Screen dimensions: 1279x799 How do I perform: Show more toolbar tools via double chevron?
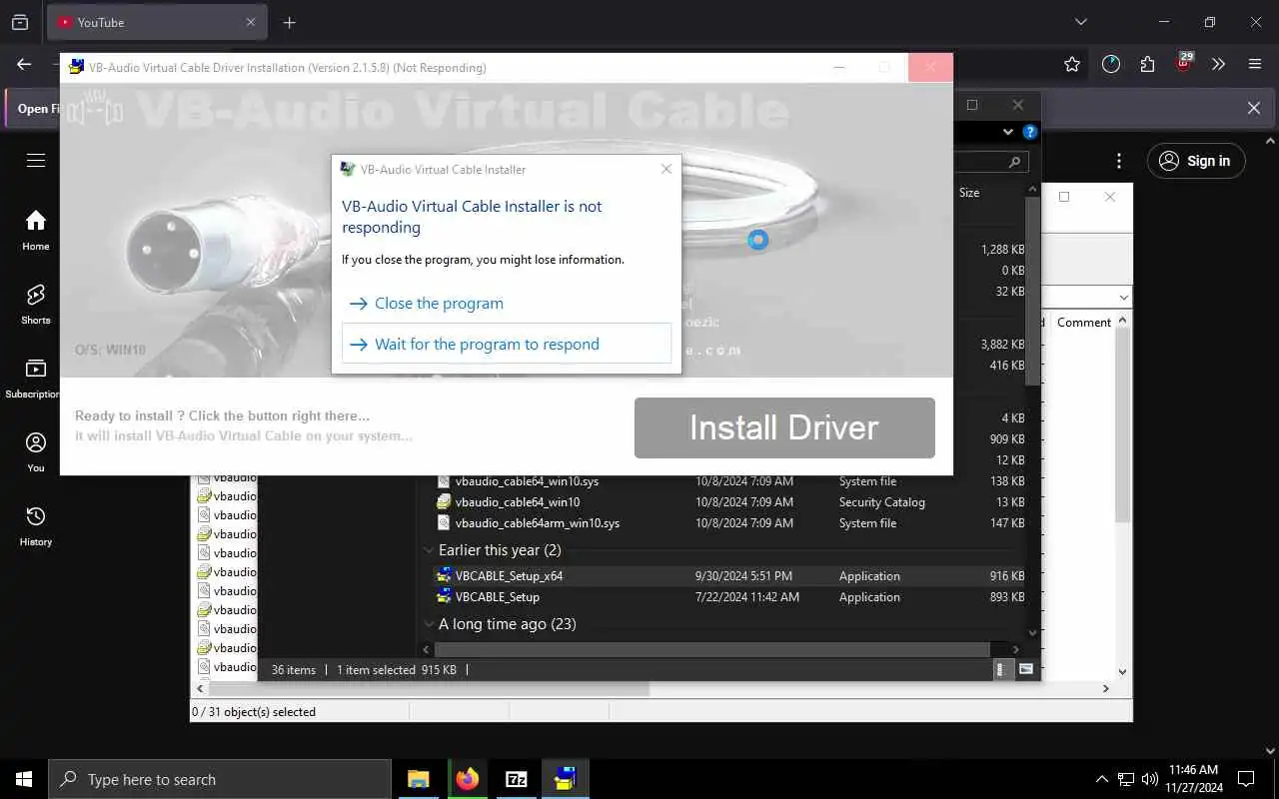(1218, 64)
